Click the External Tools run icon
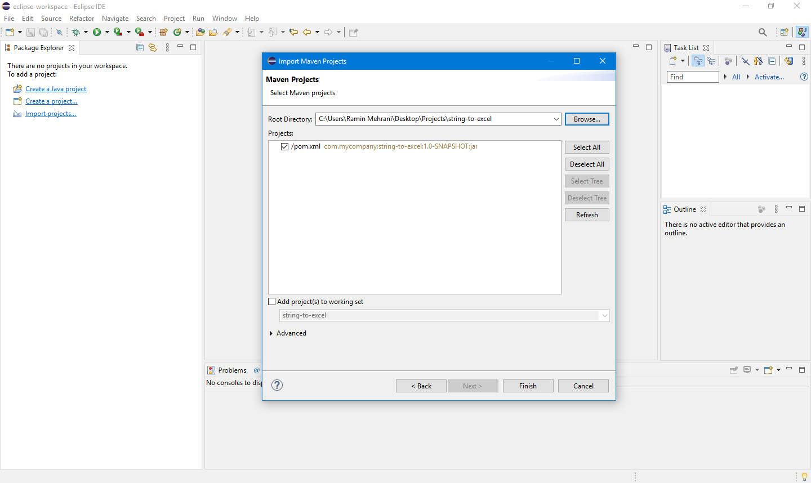The image size is (811, 483). pyautogui.click(x=140, y=32)
